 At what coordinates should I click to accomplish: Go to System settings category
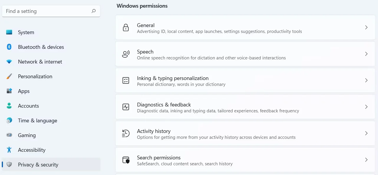click(x=26, y=32)
